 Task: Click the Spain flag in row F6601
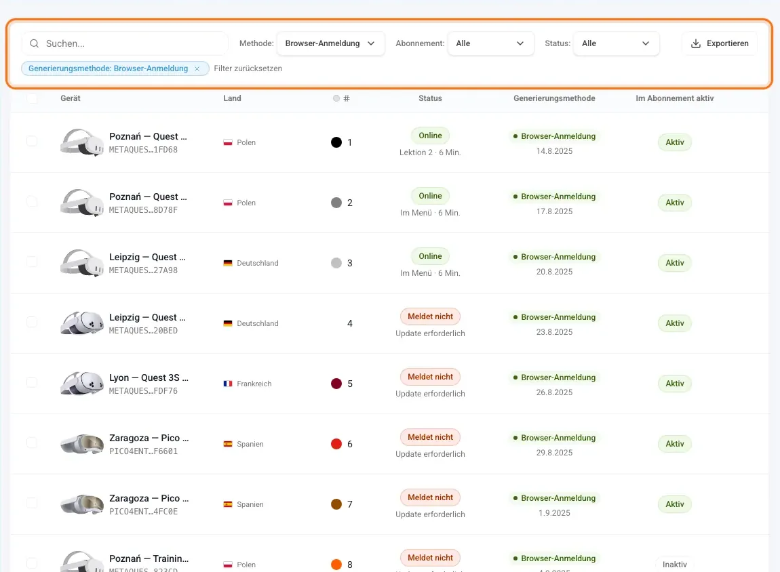point(228,445)
